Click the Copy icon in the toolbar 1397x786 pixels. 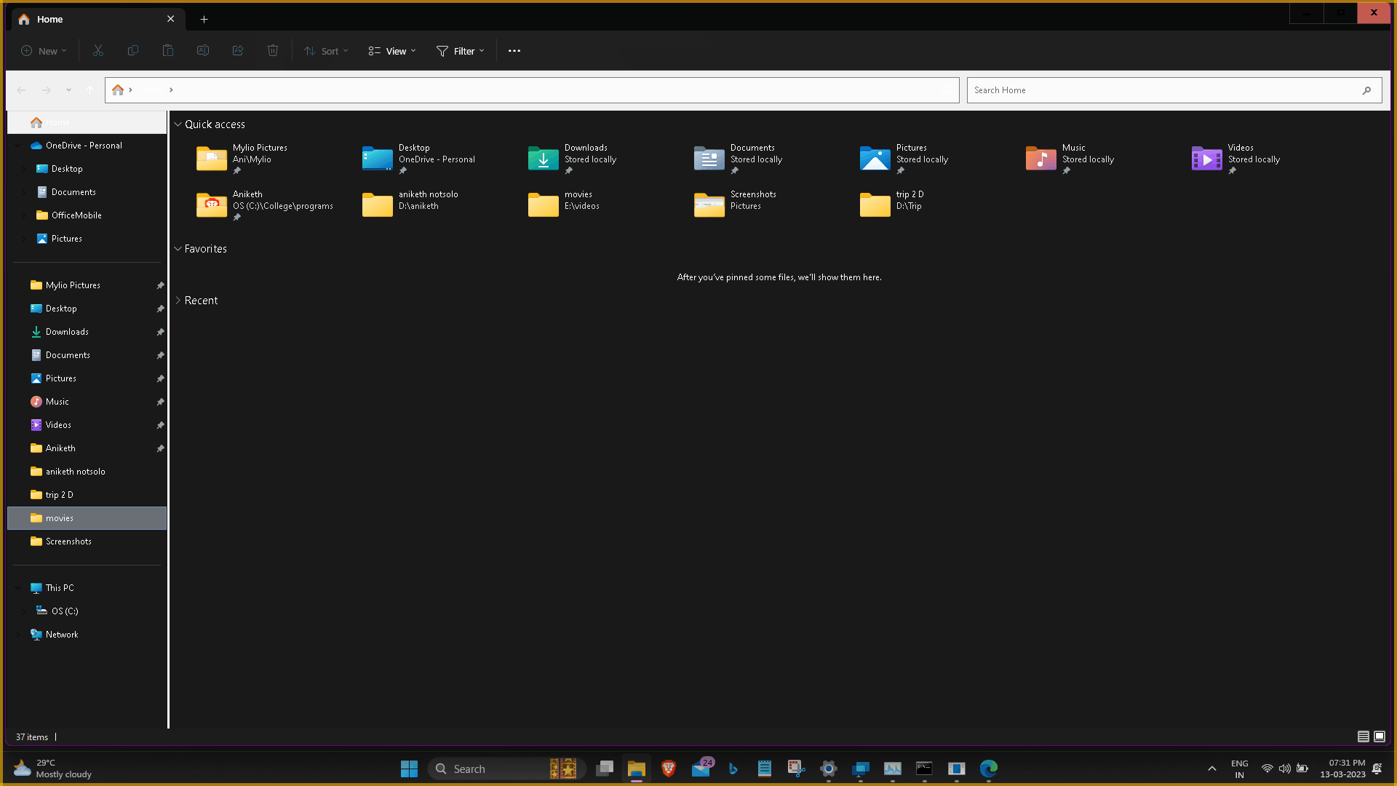[x=132, y=50]
